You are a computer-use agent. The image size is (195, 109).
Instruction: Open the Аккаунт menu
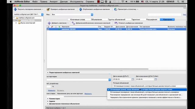(x=54, y=2)
